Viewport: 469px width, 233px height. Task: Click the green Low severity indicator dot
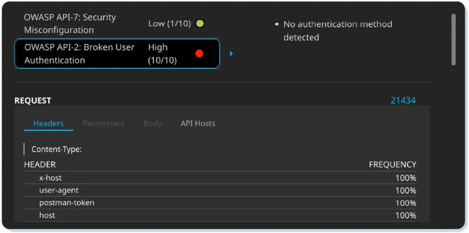click(200, 23)
